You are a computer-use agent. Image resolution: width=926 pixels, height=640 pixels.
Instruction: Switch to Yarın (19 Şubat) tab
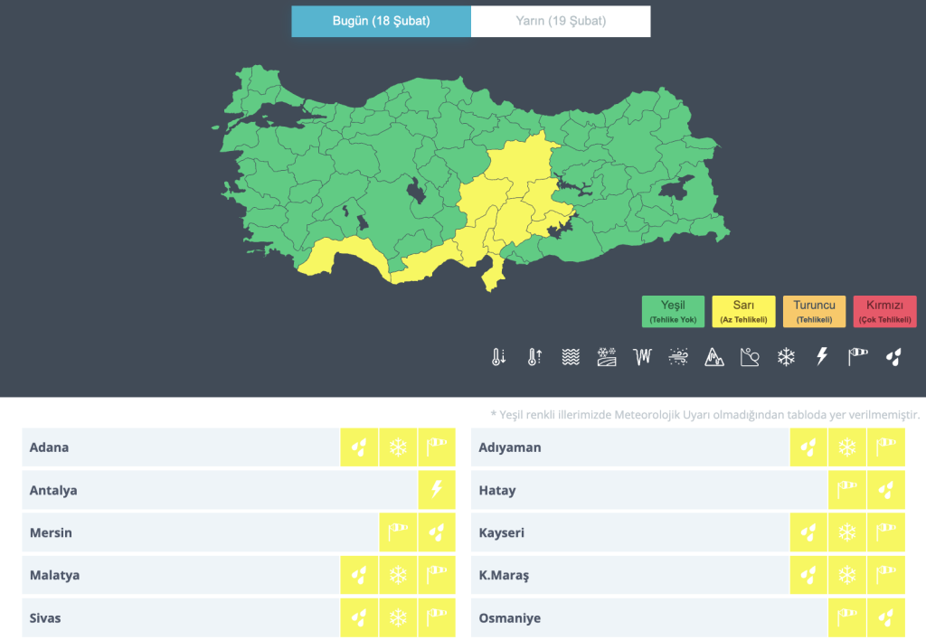point(561,21)
